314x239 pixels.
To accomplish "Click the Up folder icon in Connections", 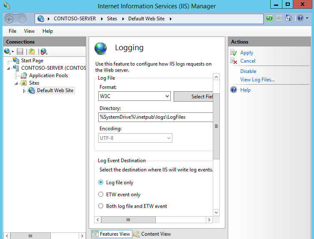I will click(32, 52).
